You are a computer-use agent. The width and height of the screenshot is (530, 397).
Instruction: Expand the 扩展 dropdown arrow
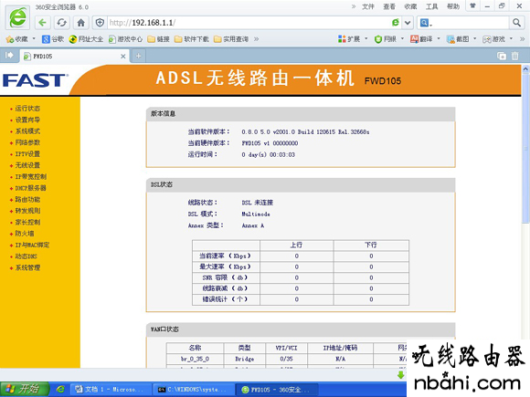[x=366, y=39]
